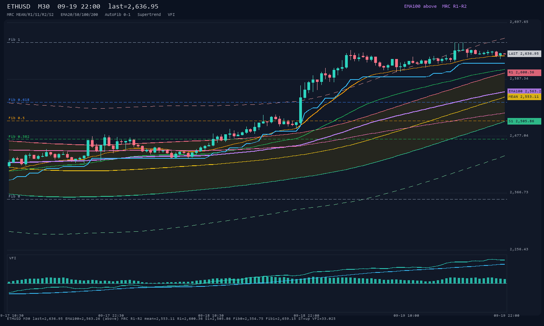
Task: Click the 2,697.65 price axis label
Action: click(x=519, y=22)
